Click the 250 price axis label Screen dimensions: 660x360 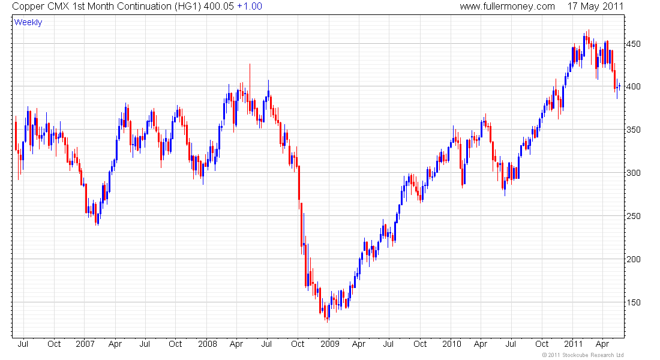click(x=634, y=216)
